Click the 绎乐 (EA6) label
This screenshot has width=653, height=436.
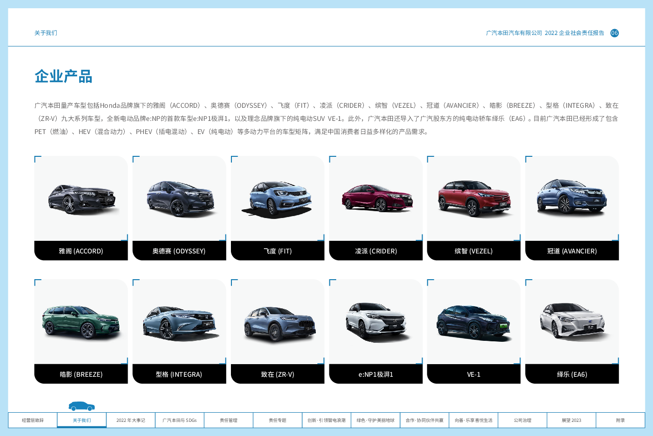click(x=572, y=374)
